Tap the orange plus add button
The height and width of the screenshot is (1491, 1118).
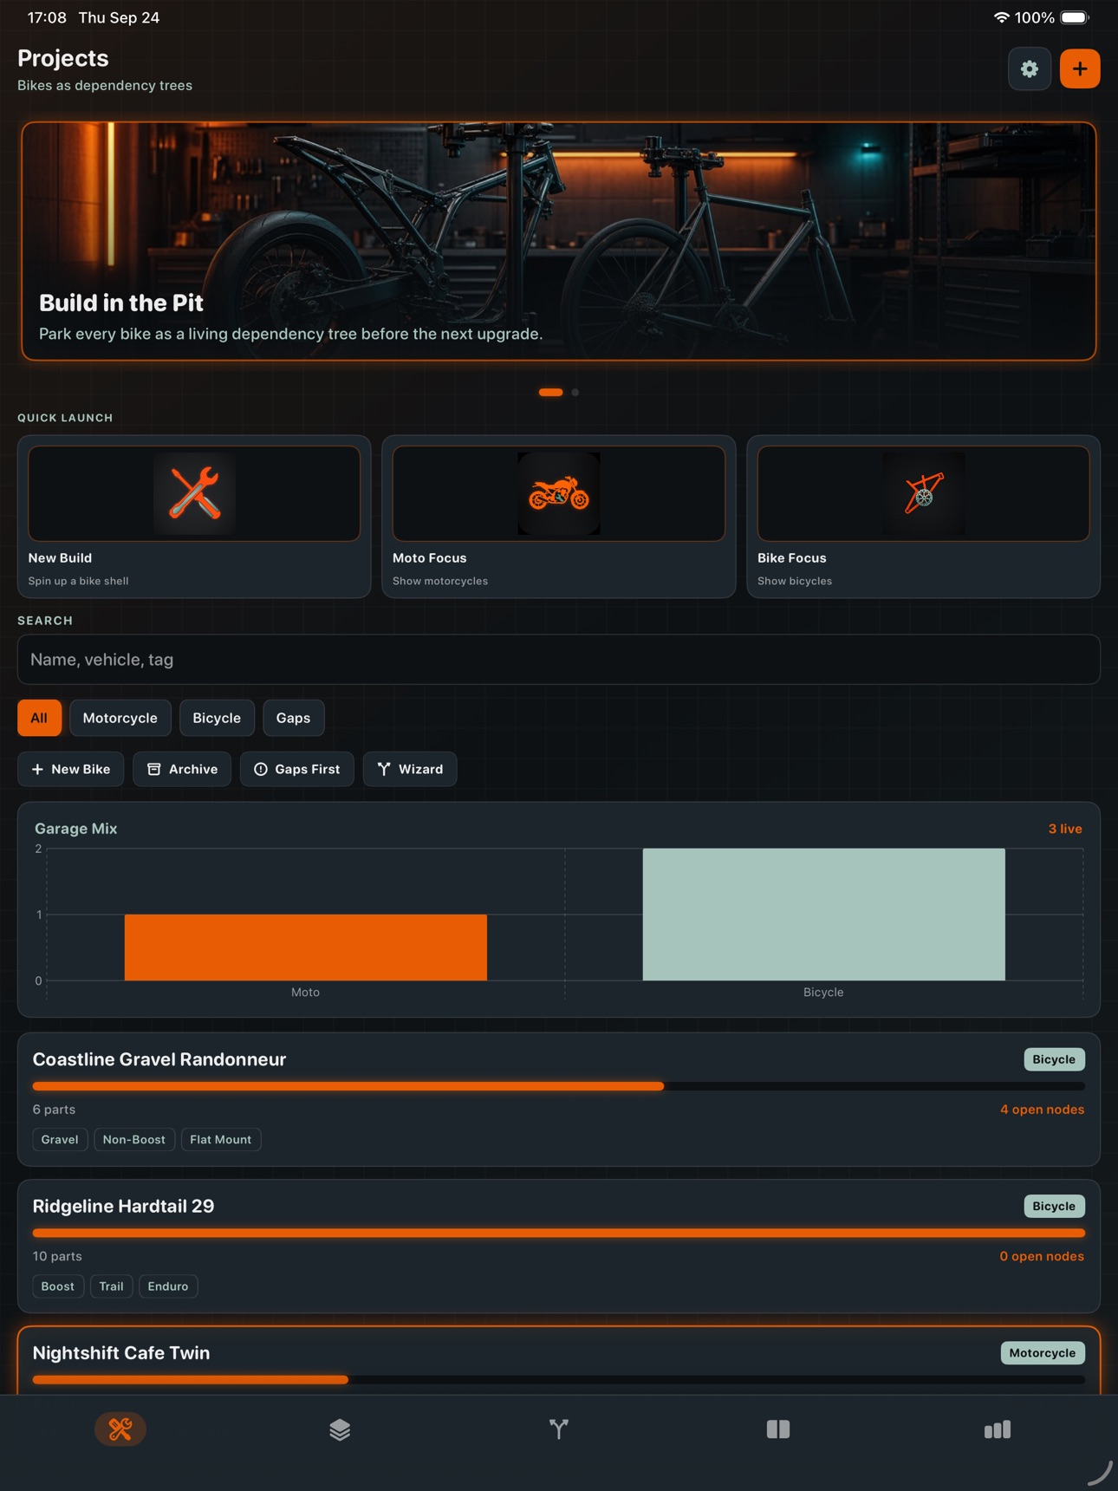pyautogui.click(x=1080, y=68)
